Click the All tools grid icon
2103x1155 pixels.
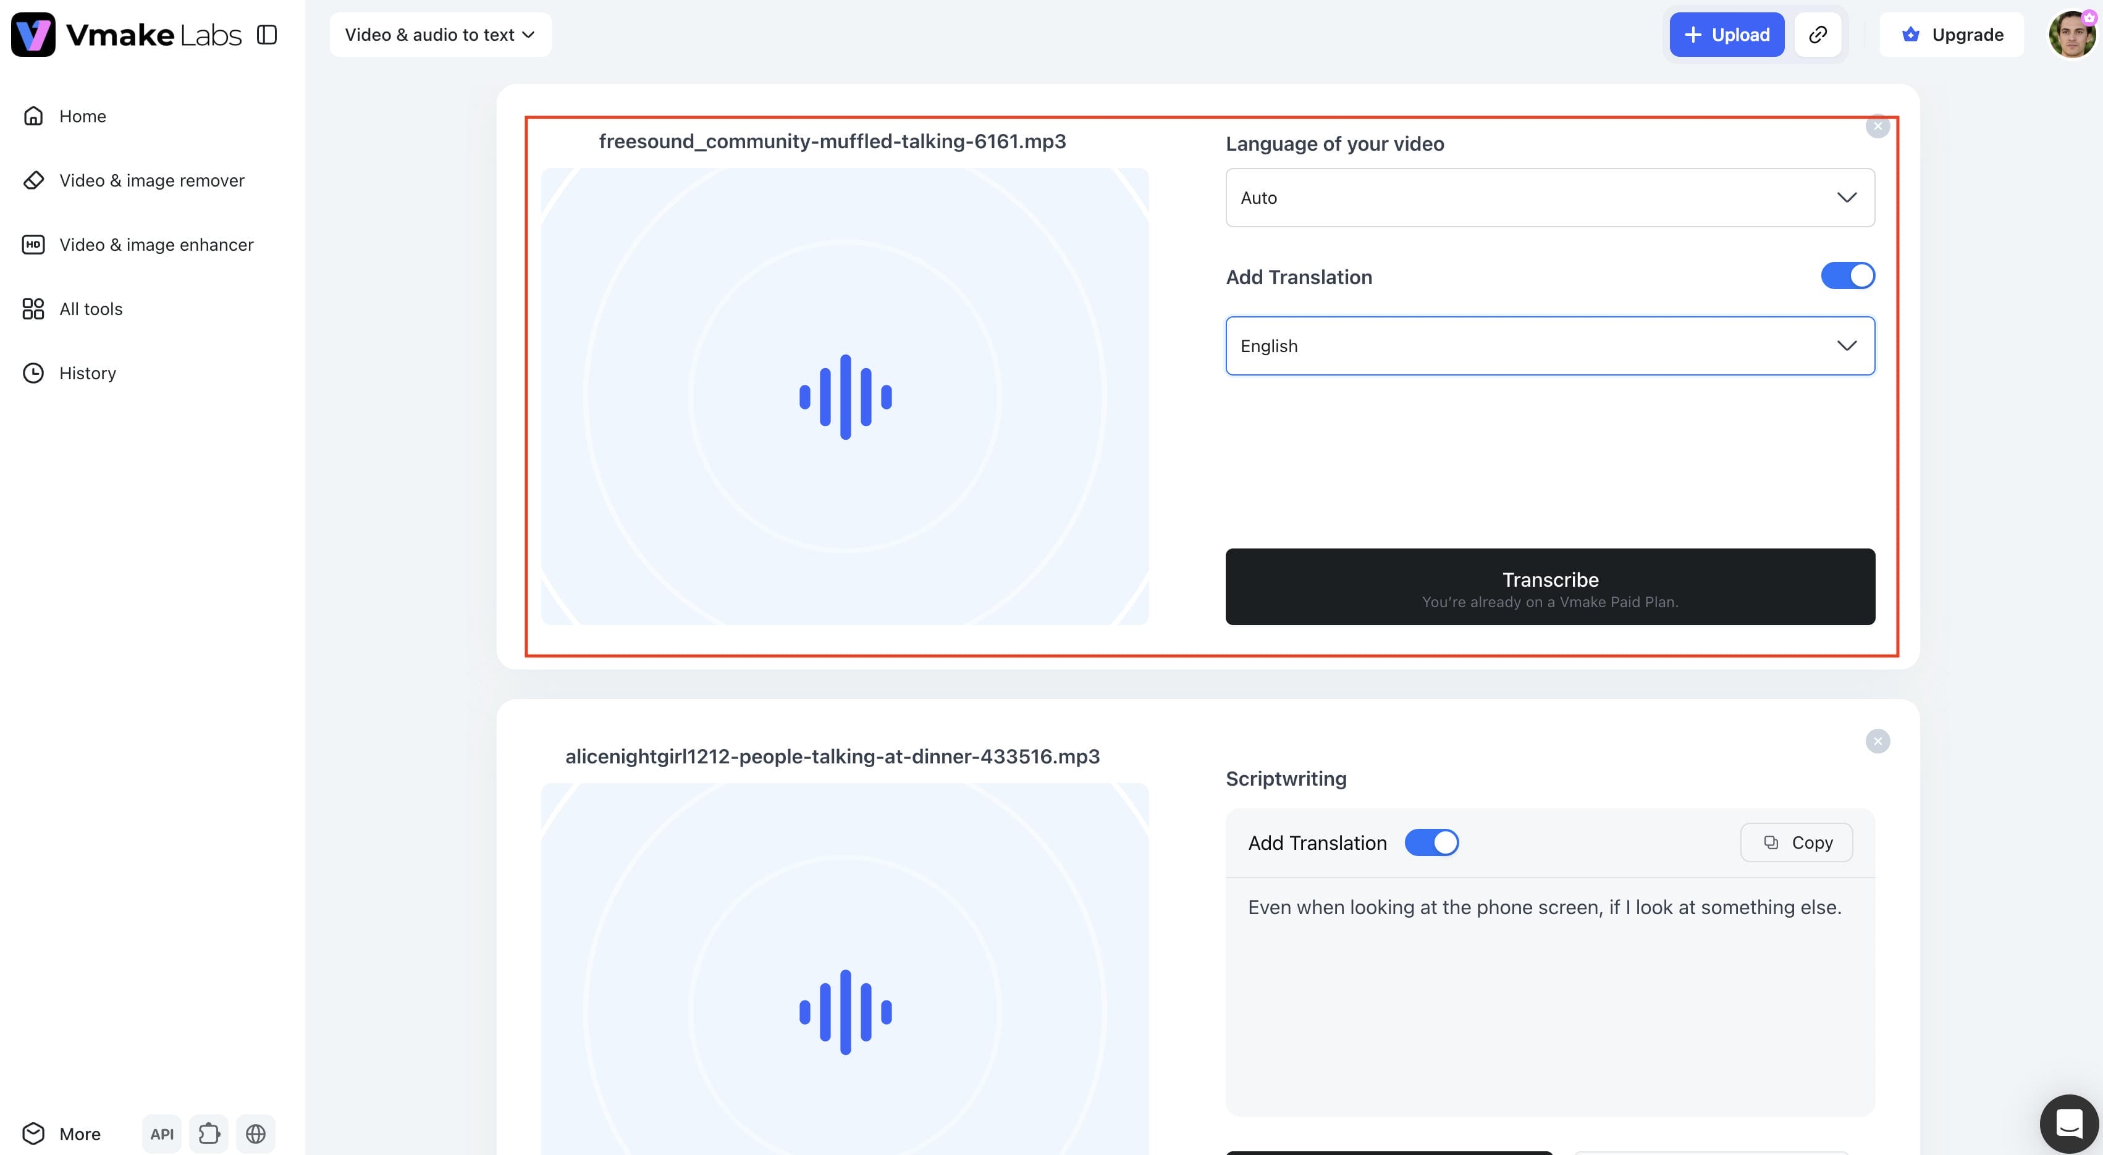33,309
